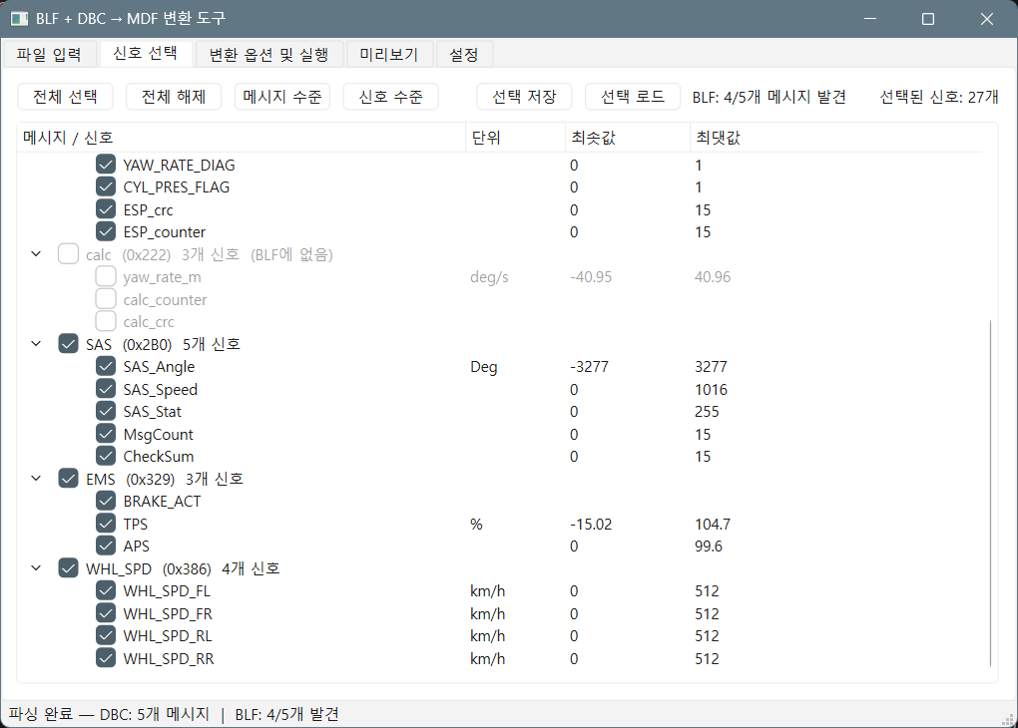Screen dimensions: 1018x728
Task: Toggle the WHL_SPD_FR checkbox
Action: (106, 613)
